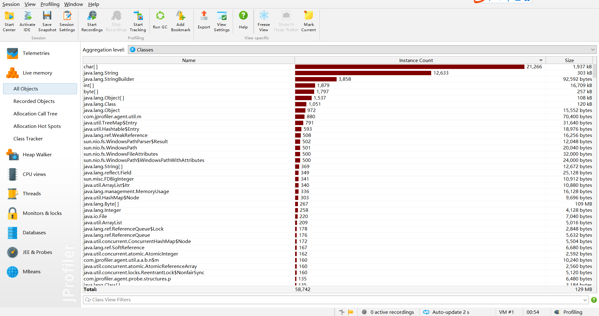Sort by the Name column header
The image size is (599, 316).
coord(189,61)
